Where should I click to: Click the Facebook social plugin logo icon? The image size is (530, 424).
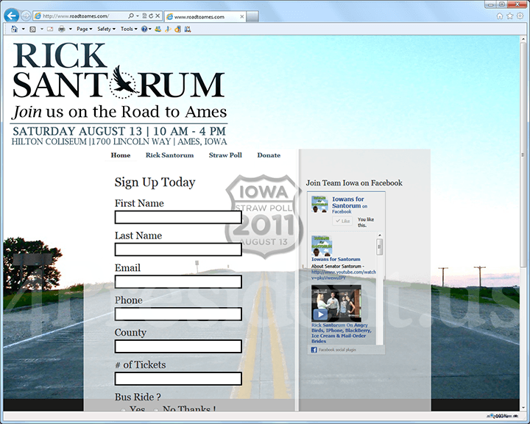tap(314, 350)
